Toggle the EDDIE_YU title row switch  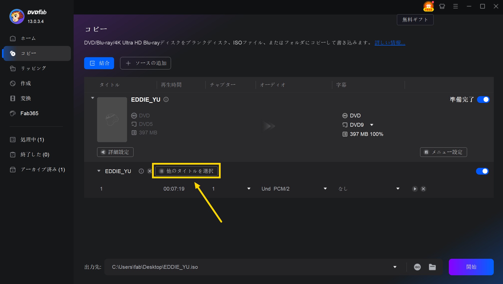click(x=482, y=171)
